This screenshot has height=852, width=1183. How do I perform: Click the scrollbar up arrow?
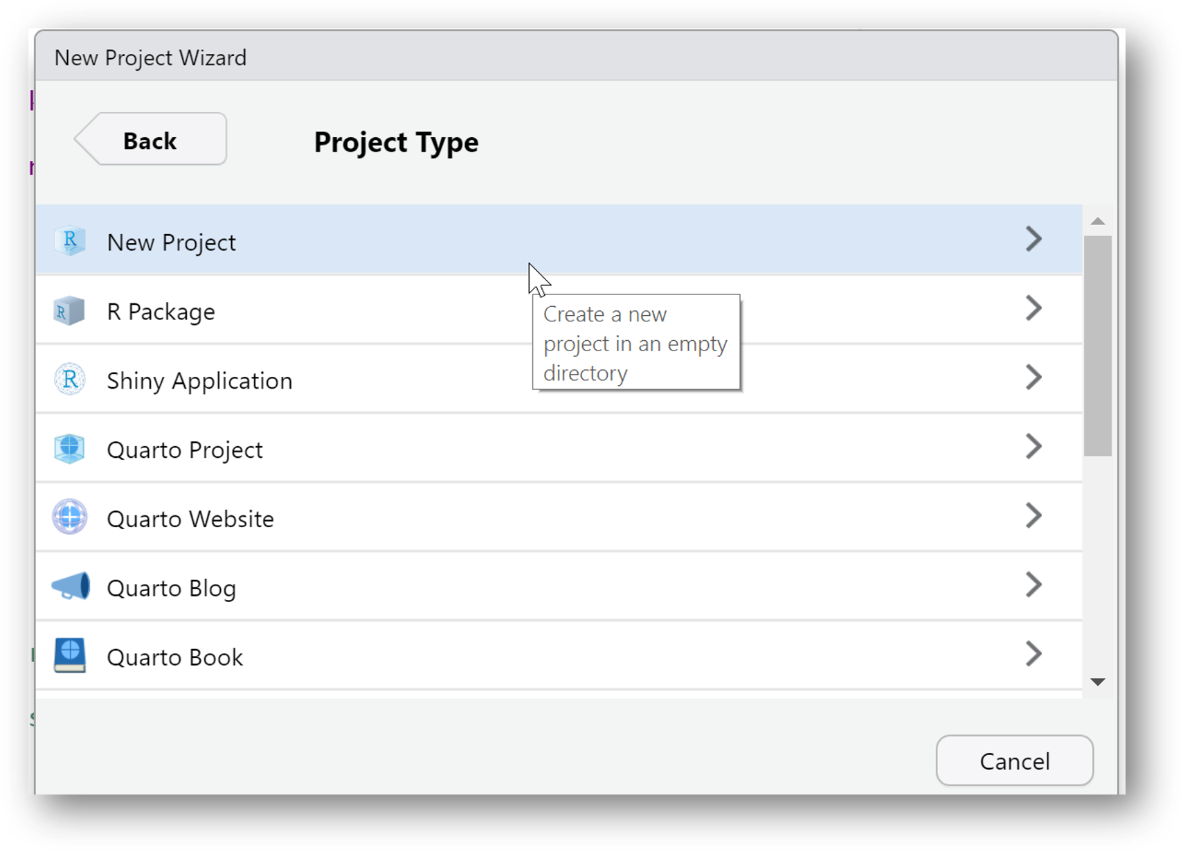pos(1097,222)
